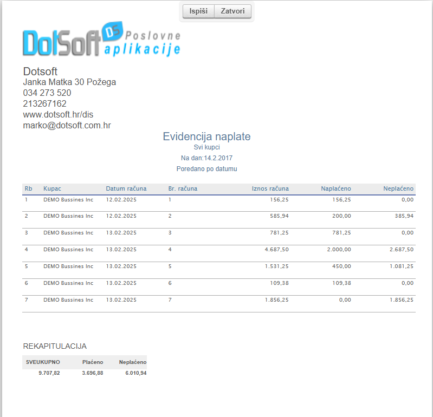Click recap unpaid total 6.010,94
Image resolution: width=433 pixels, height=417 pixels.
135,373
